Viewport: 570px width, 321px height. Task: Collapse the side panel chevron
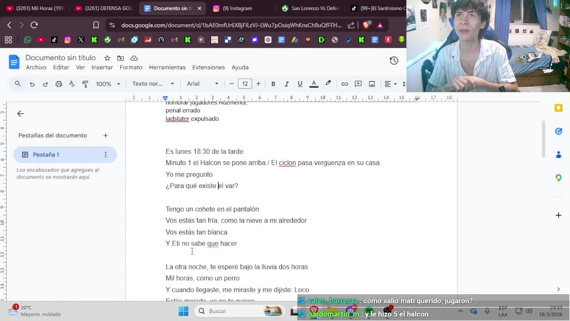click(558, 289)
